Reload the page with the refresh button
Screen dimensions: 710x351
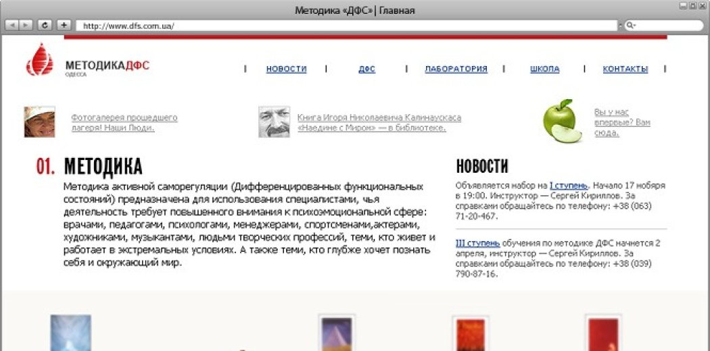45,25
